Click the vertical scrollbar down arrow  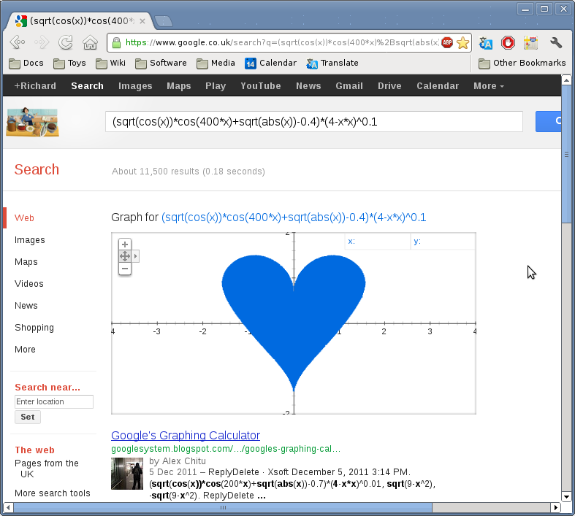pos(566,497)
